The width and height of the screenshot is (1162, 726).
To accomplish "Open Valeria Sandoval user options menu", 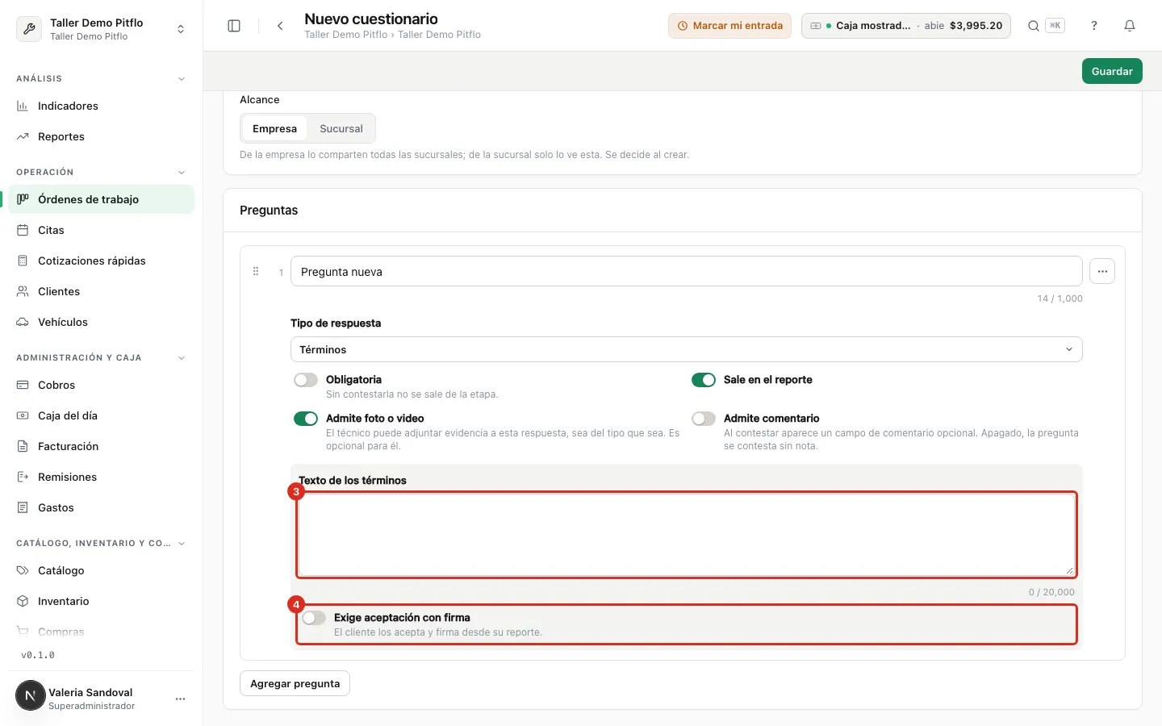I will (181, 699).
